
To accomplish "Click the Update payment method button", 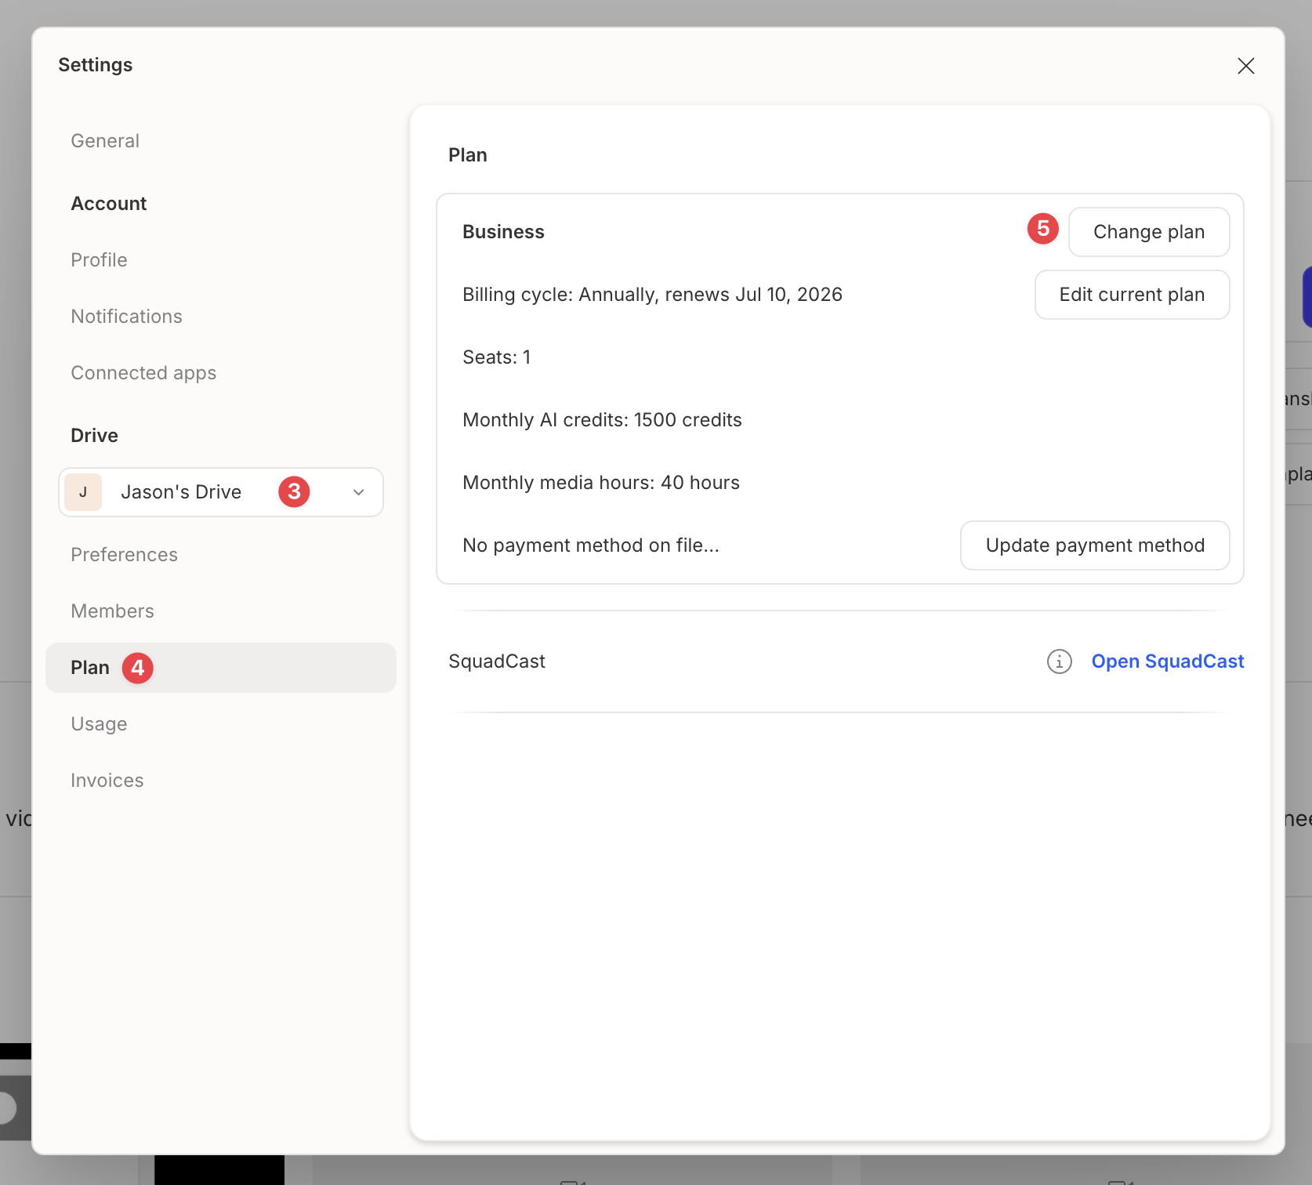I will tap(1095, 545).
